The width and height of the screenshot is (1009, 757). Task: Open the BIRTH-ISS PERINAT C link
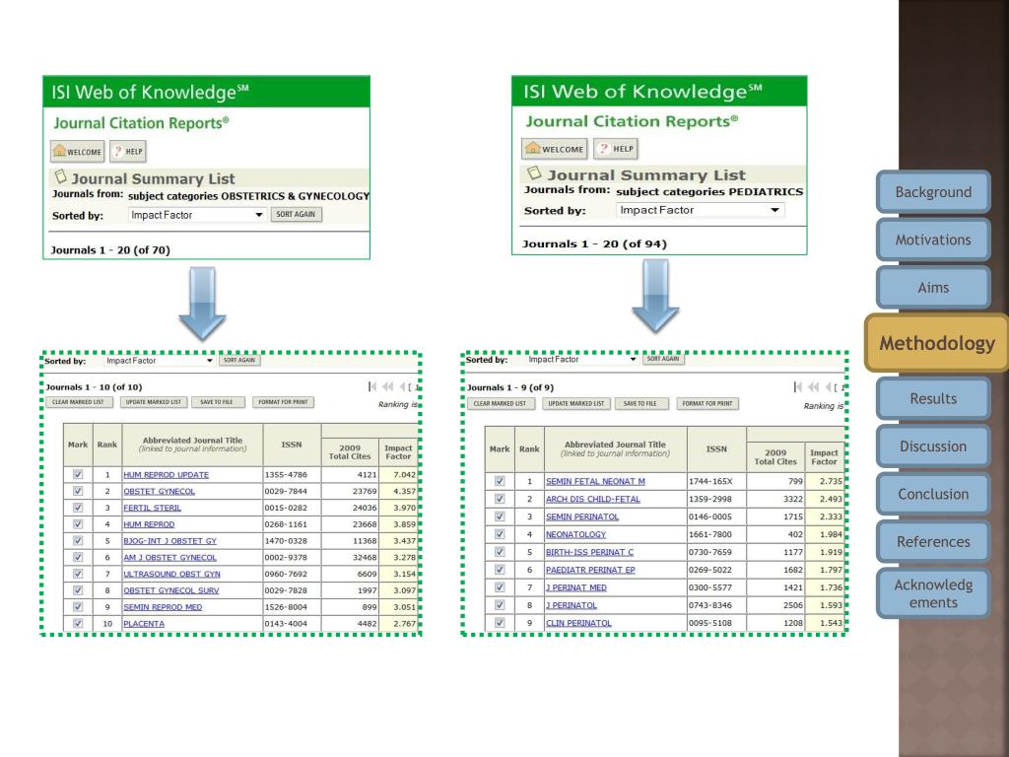click(x=589, y=552)
